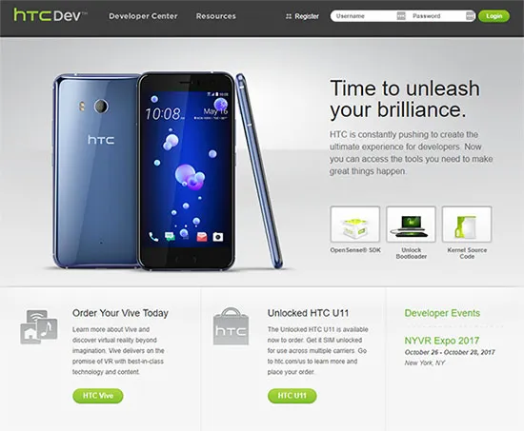Click the keyboard icon in Username field
The height and width of the screenshot is (431, 524).
[x=401, y=16]
